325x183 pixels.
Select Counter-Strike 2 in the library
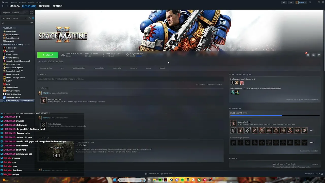pos(12,58)
